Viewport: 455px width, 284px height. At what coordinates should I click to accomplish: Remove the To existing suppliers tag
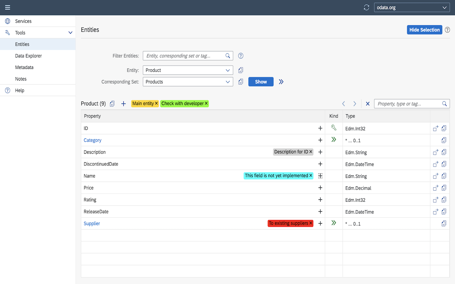coord(311,223)
